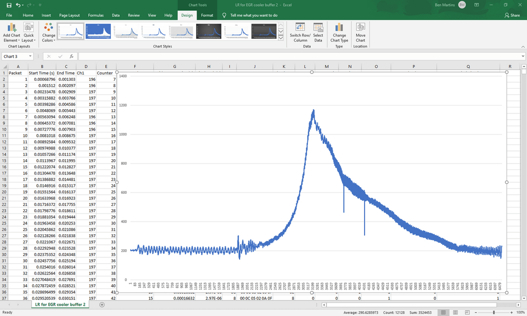
Task: Open the Ben Martins account avatar
Action: [x=462, y=5]
